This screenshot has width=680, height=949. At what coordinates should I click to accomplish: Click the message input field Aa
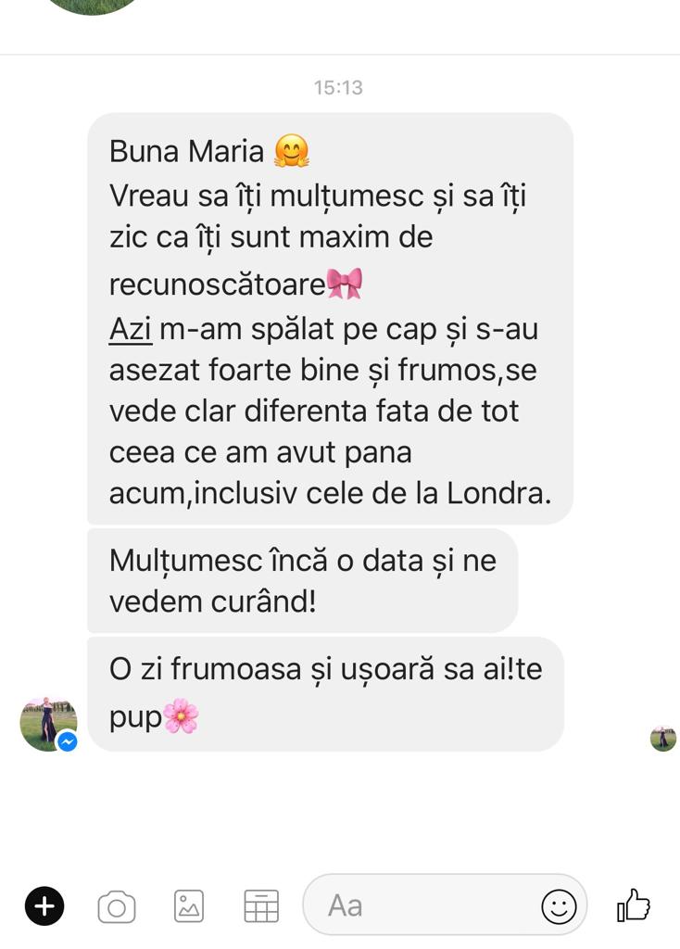445,905
